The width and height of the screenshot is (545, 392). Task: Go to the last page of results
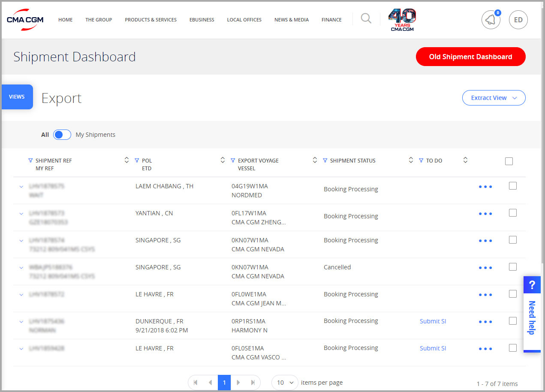pos(253,382)
